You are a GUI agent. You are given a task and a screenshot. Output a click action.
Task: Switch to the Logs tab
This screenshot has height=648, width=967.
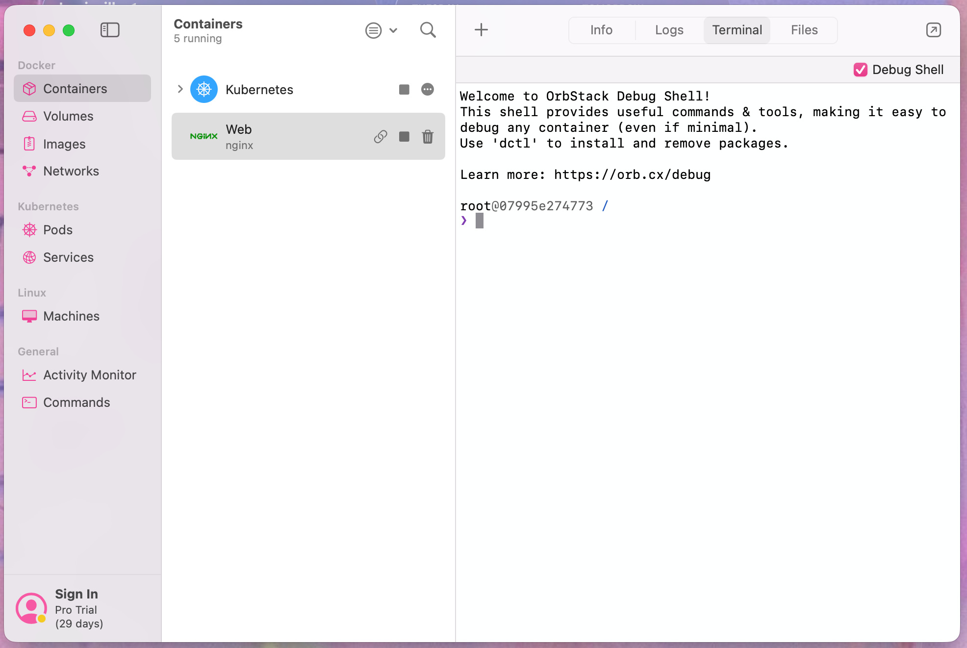pos(669,30)
